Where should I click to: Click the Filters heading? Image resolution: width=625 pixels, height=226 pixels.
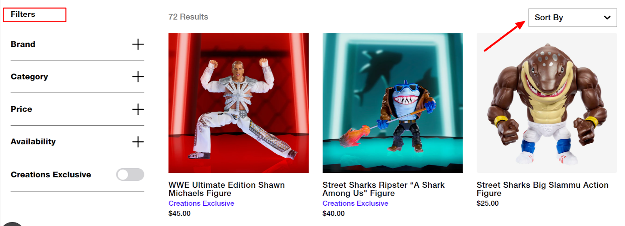click(x=23, y=14)
